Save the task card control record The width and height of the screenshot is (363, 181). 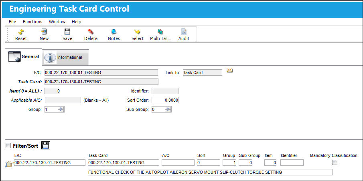coord(67,32)
